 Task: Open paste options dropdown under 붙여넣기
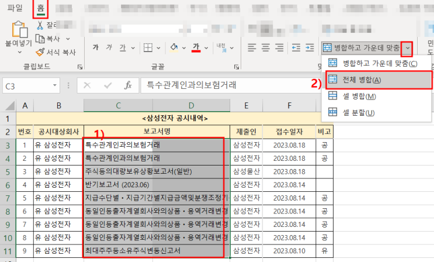click(20, 53)
